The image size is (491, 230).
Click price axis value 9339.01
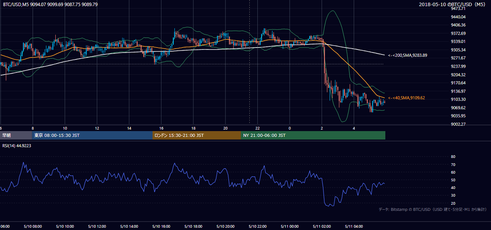(458, 41)
